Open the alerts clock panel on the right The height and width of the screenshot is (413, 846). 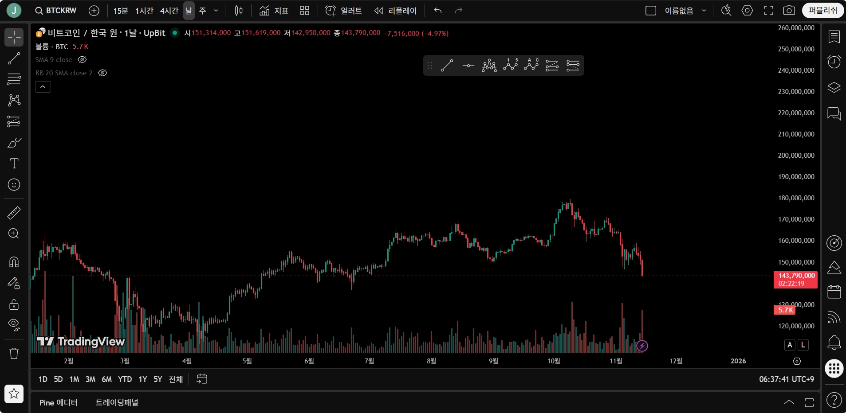pos(834,62)
